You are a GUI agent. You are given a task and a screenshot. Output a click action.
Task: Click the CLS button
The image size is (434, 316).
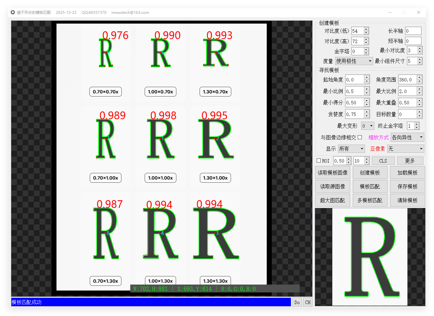(383, 161)
